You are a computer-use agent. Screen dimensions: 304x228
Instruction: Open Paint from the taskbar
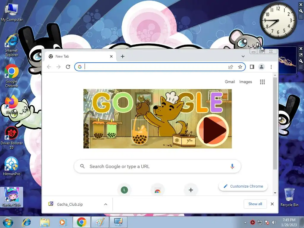tap(100, 222)
